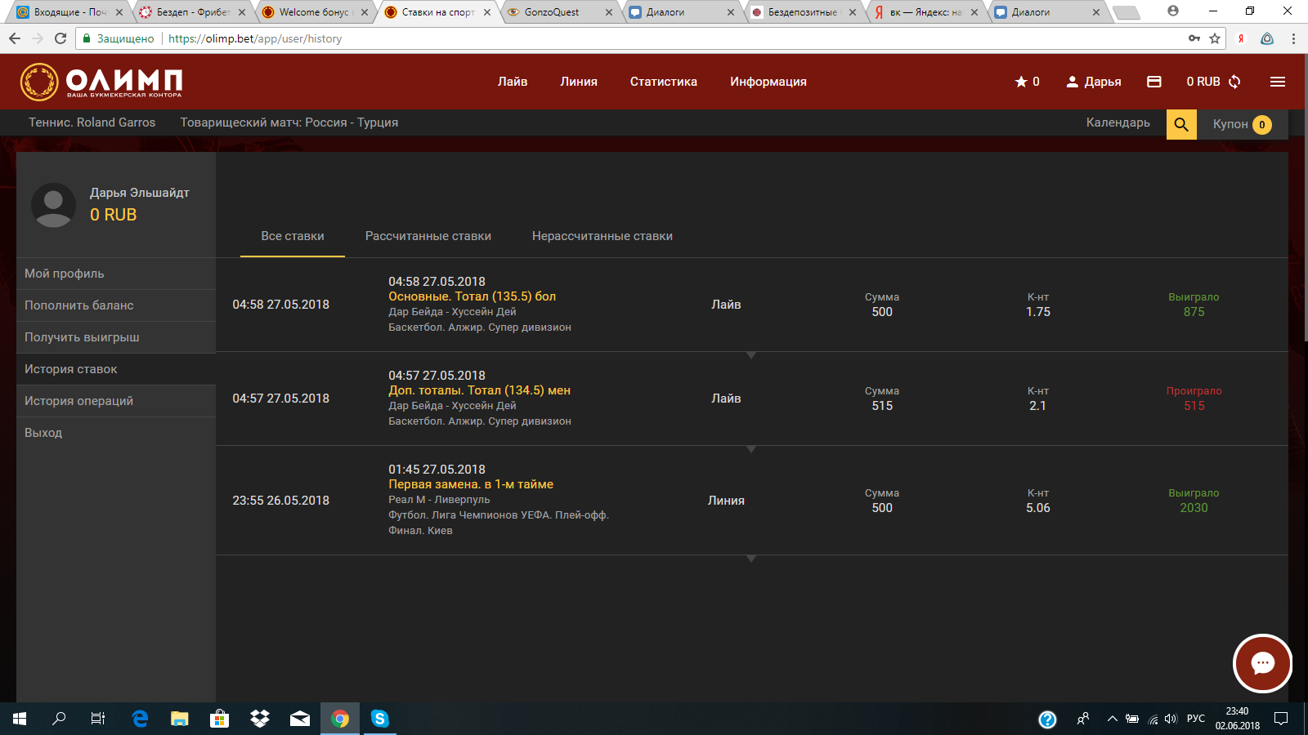Click the Доп. тоталы. Тотал (134.5) мен title
Image resolution: width=1308 pixels, height=735 pixels.
[480, 390]
